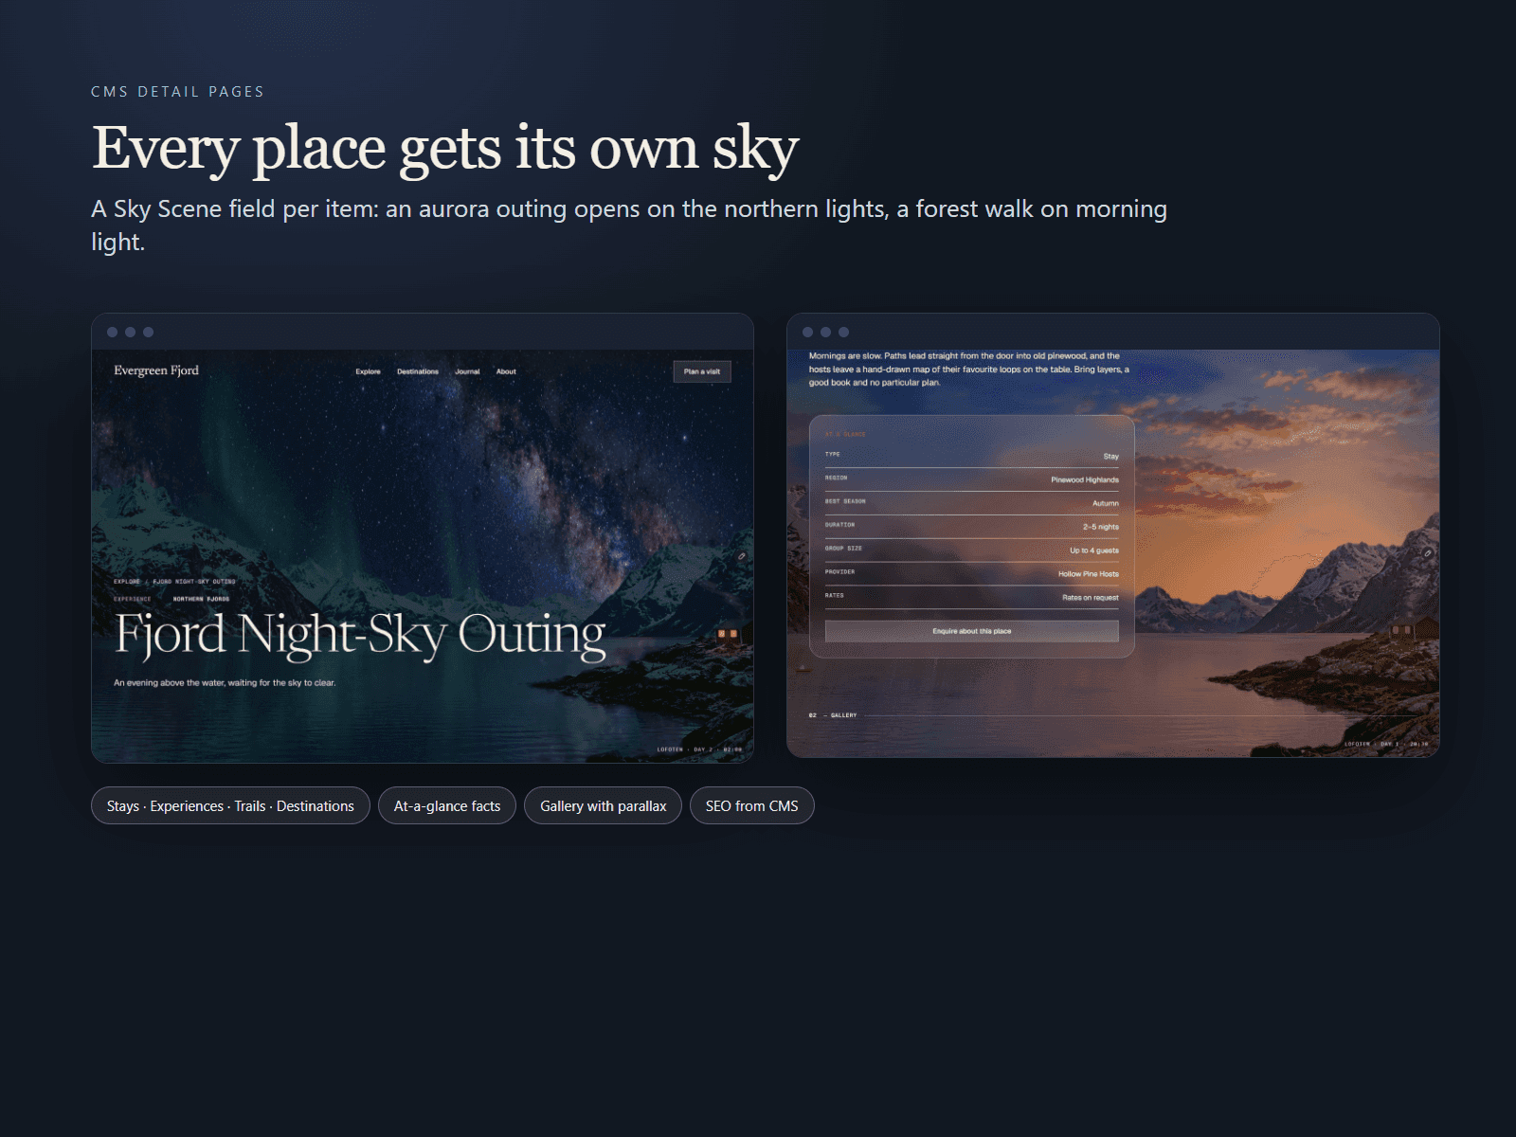
Task: Click the Up to 4 guests value
Action: 1093,550
